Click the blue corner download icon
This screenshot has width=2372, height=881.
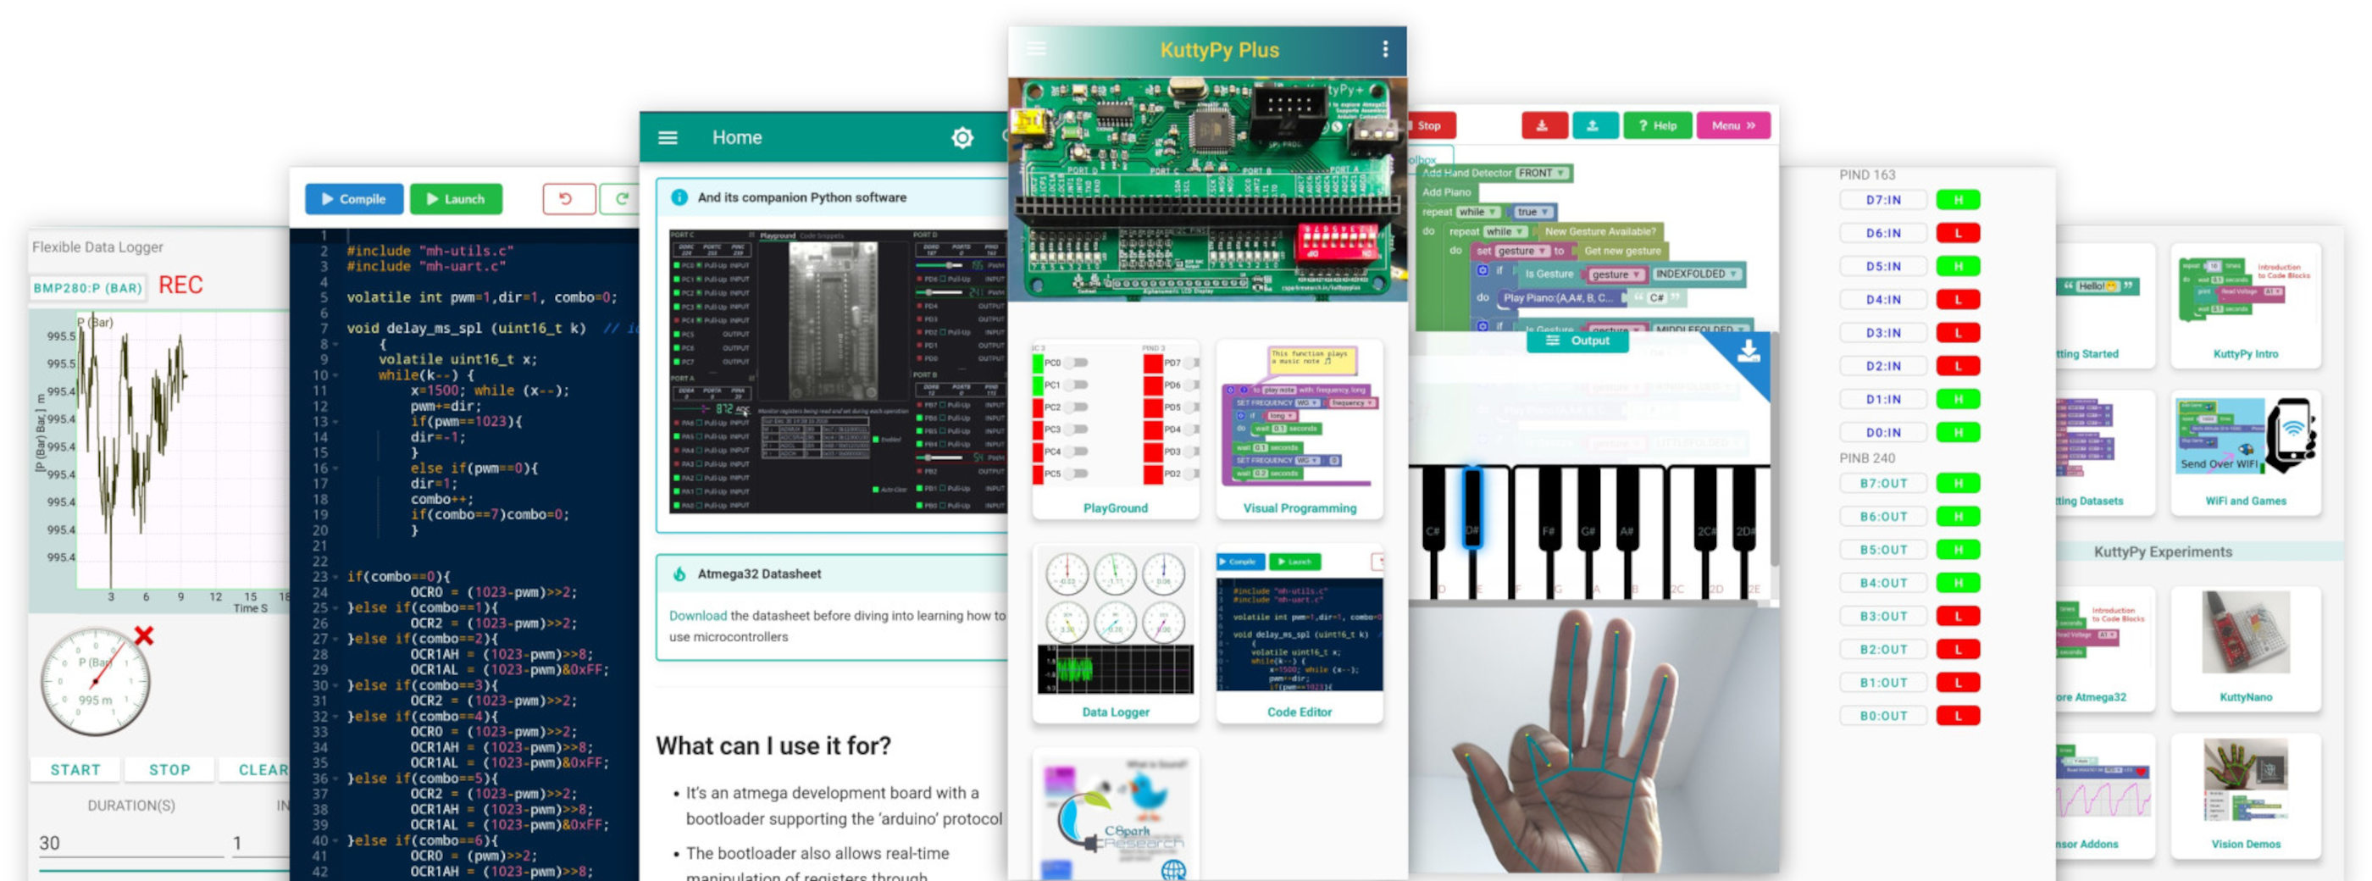[x=1748, y=352]
